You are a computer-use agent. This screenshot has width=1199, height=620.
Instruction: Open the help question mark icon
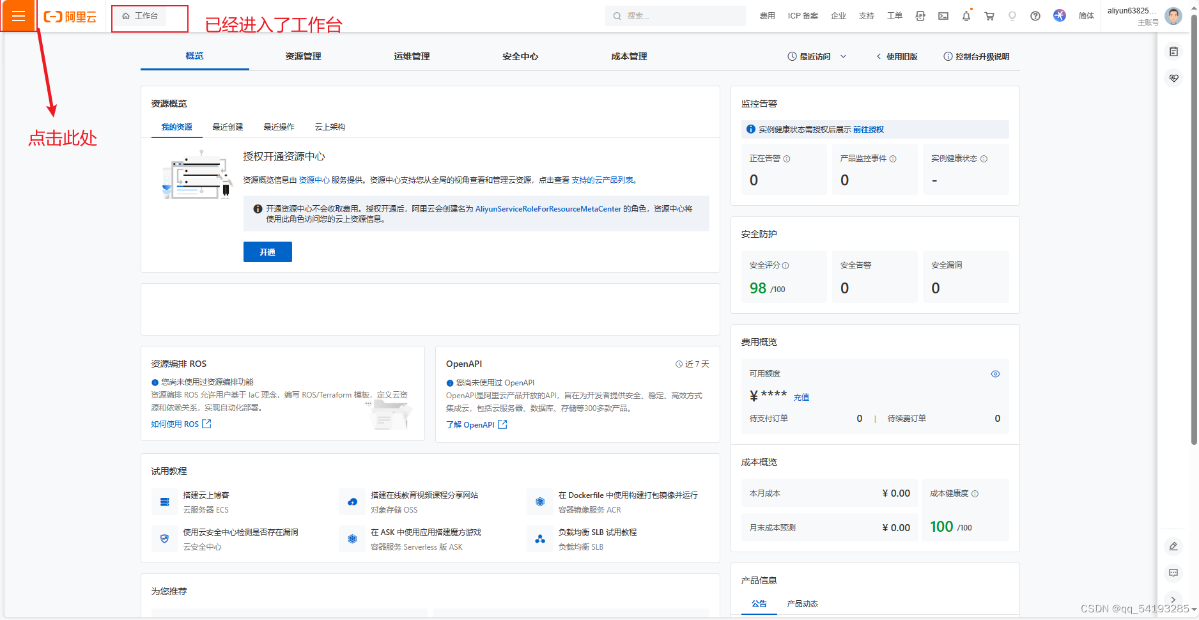pyautogui.click(x=1035, y=16)
